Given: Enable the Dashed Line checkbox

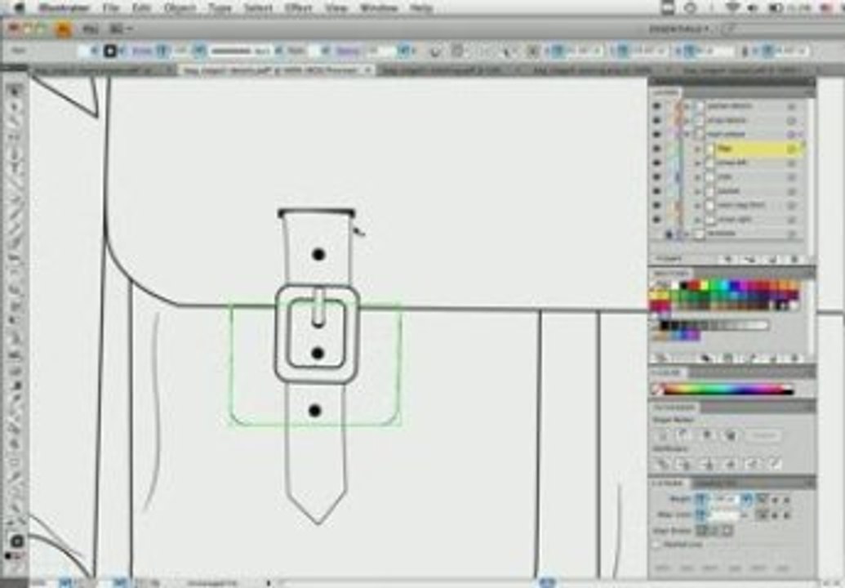Looking at the screenshot, I should [657, 545].
